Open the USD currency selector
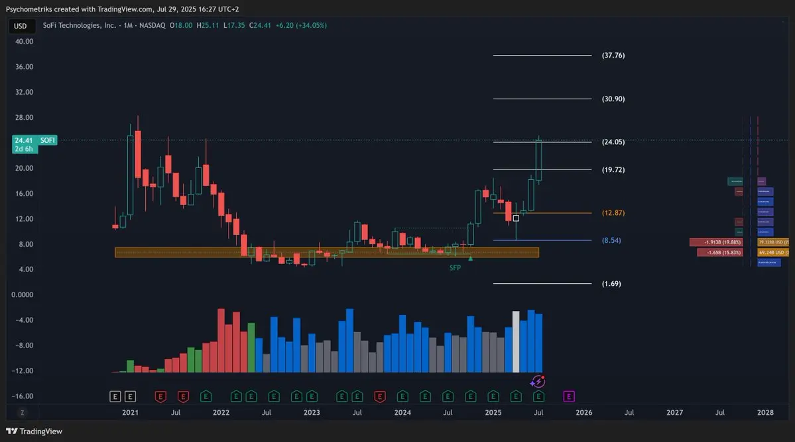Viewport: 795px width, 442px height. coord(21,26)
